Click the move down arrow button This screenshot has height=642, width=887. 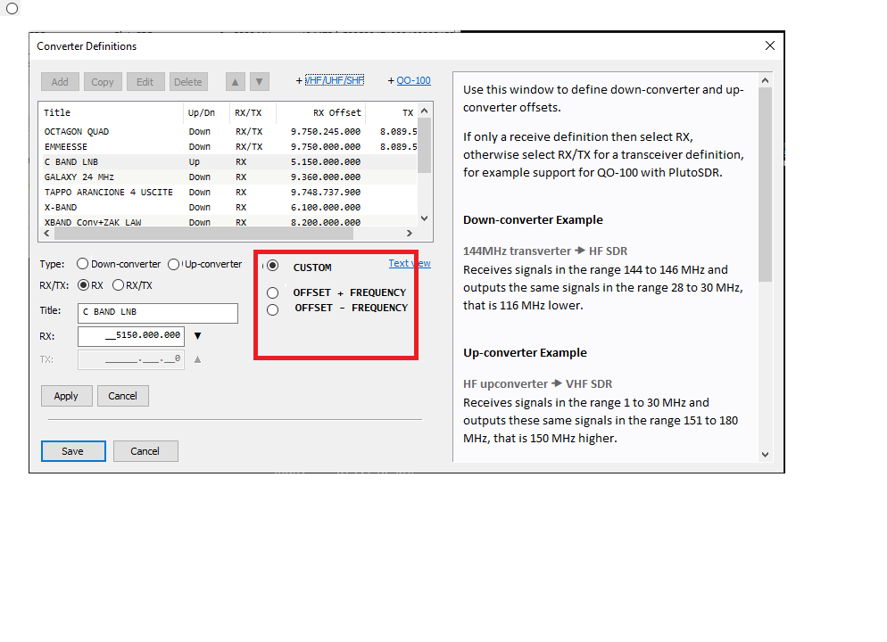point(259,82)
